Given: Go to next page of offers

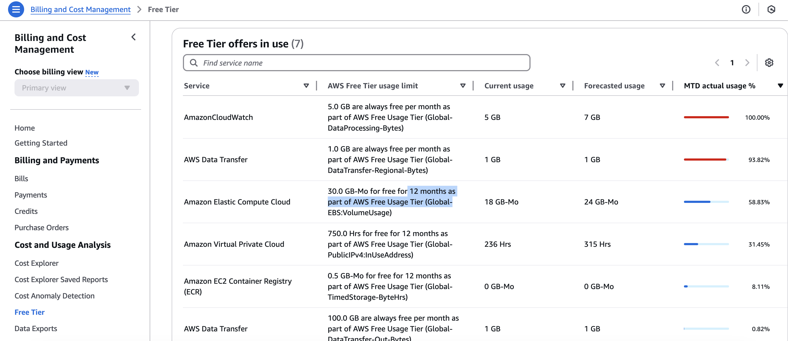Looking at the screenshot, I should point(747,63).
